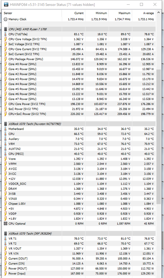Click the +12V lightning bolt icon
164x278 pixels.
pos(6,179)
